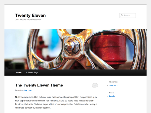
Task: Click the magnifier icon in the search box
Action: tap(122, 16)
